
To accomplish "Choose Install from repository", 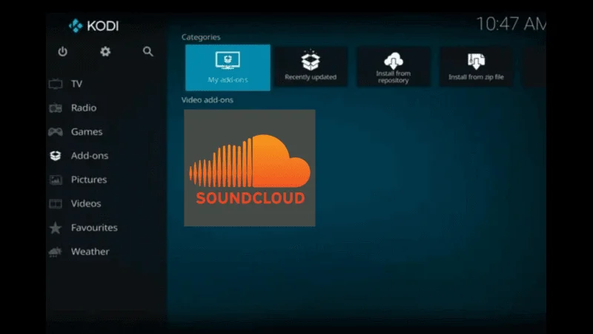I will coord(394,67).
